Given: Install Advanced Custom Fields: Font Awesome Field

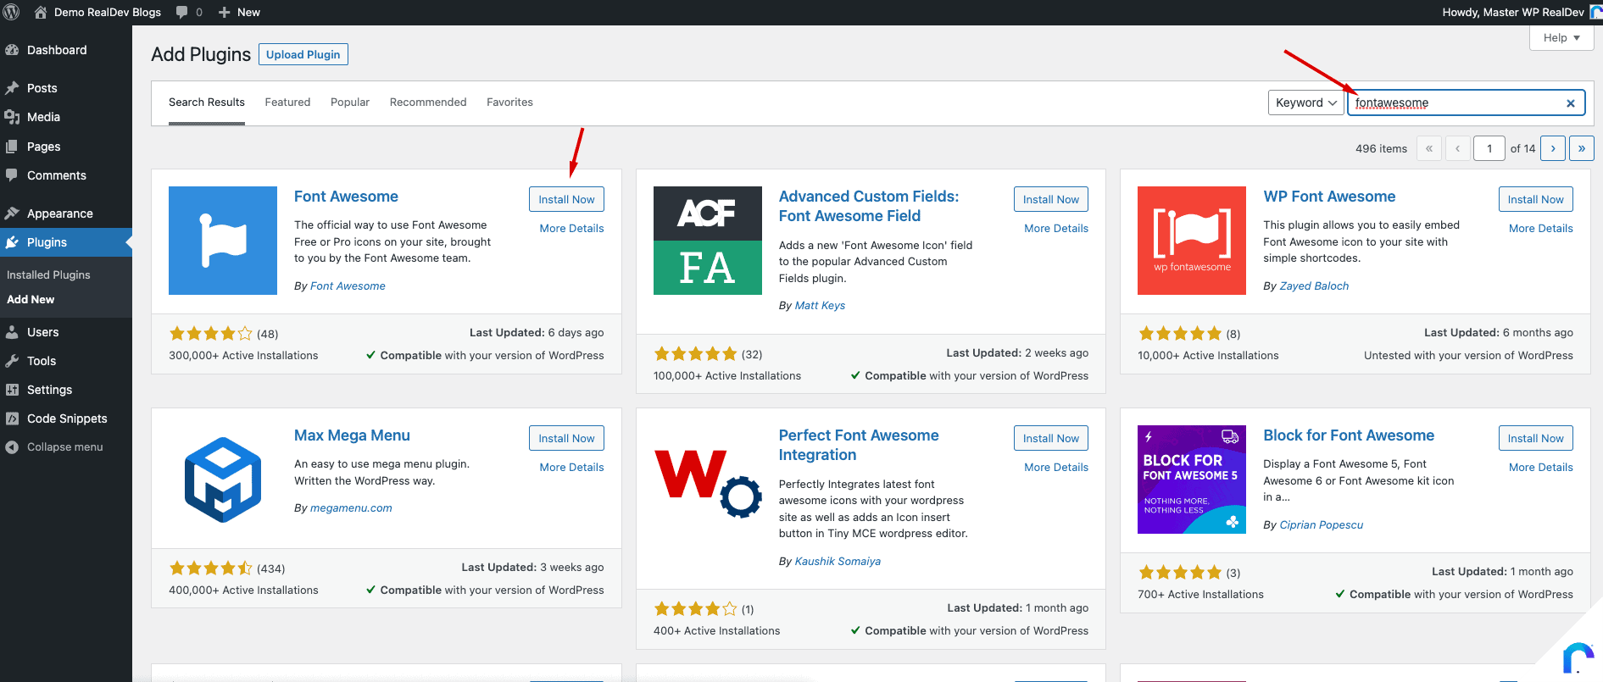Looking at the screenshot, I should tap(1051, 199).
